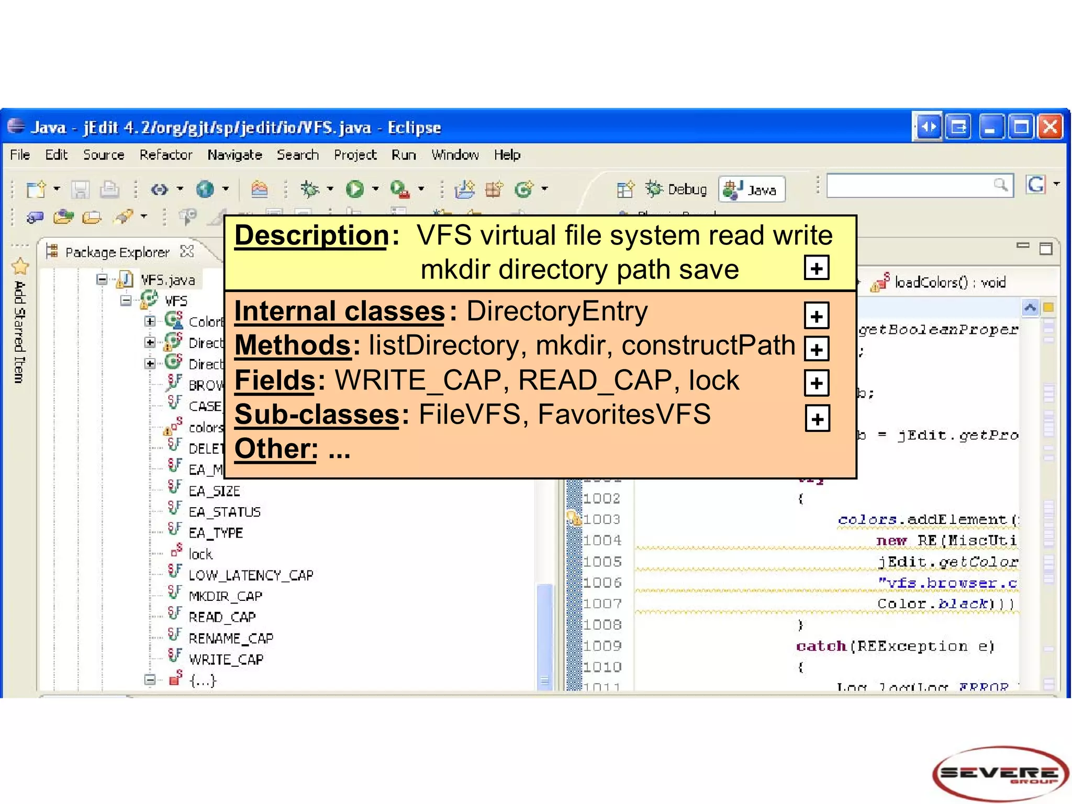Open the Search menu
1072x804 pixels.
point(298,155)
